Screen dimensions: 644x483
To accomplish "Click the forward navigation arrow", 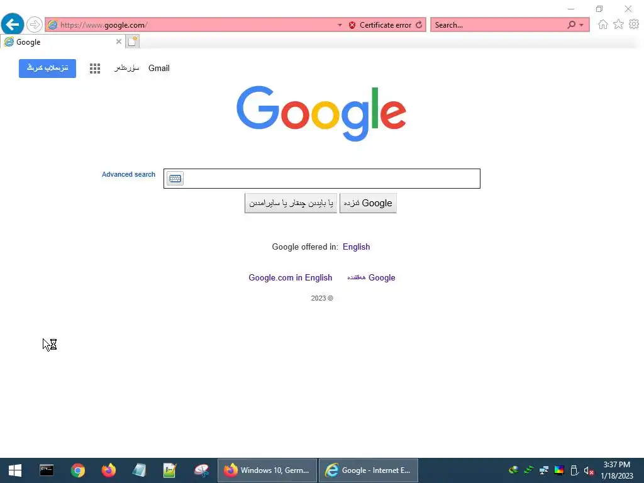I will pos(35,25).
